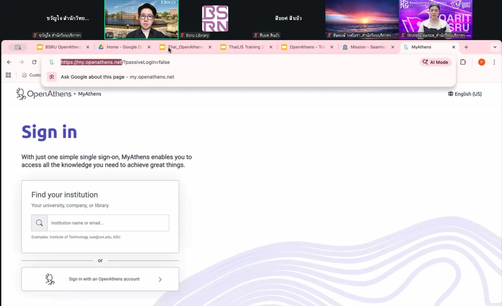
Task: Click the Custom bookmark in bookmarks bar
Action: [x=32, y=75]
